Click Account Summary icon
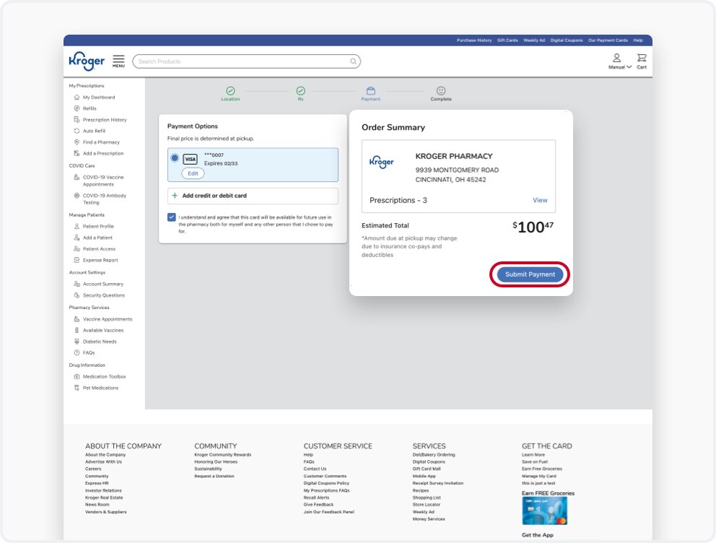The height and width of the screenshot is (543, 716). tap(77, 284)
